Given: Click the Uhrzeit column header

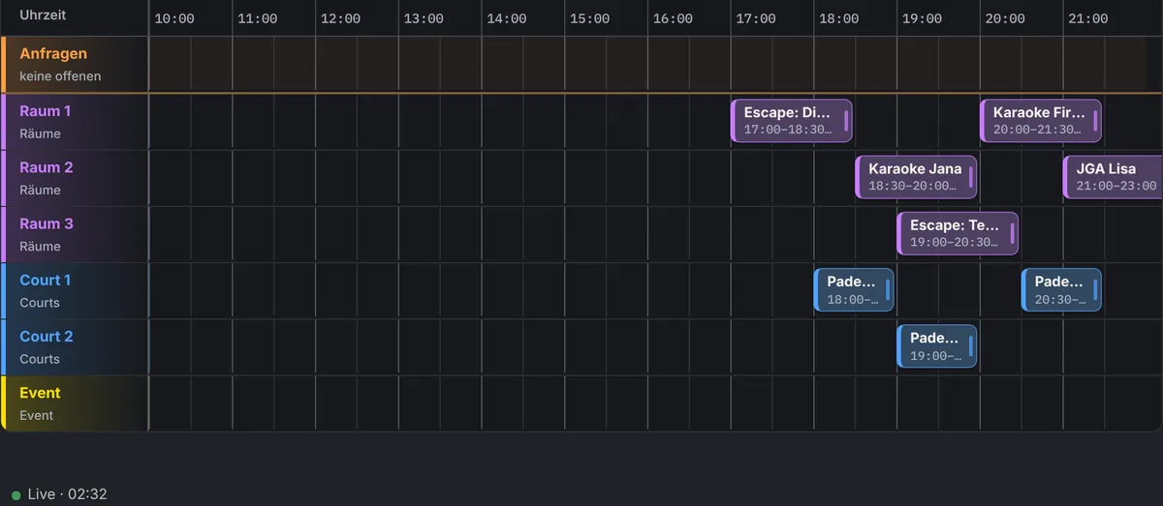Looking at the screenshot, I should click(x=43, y=15).
